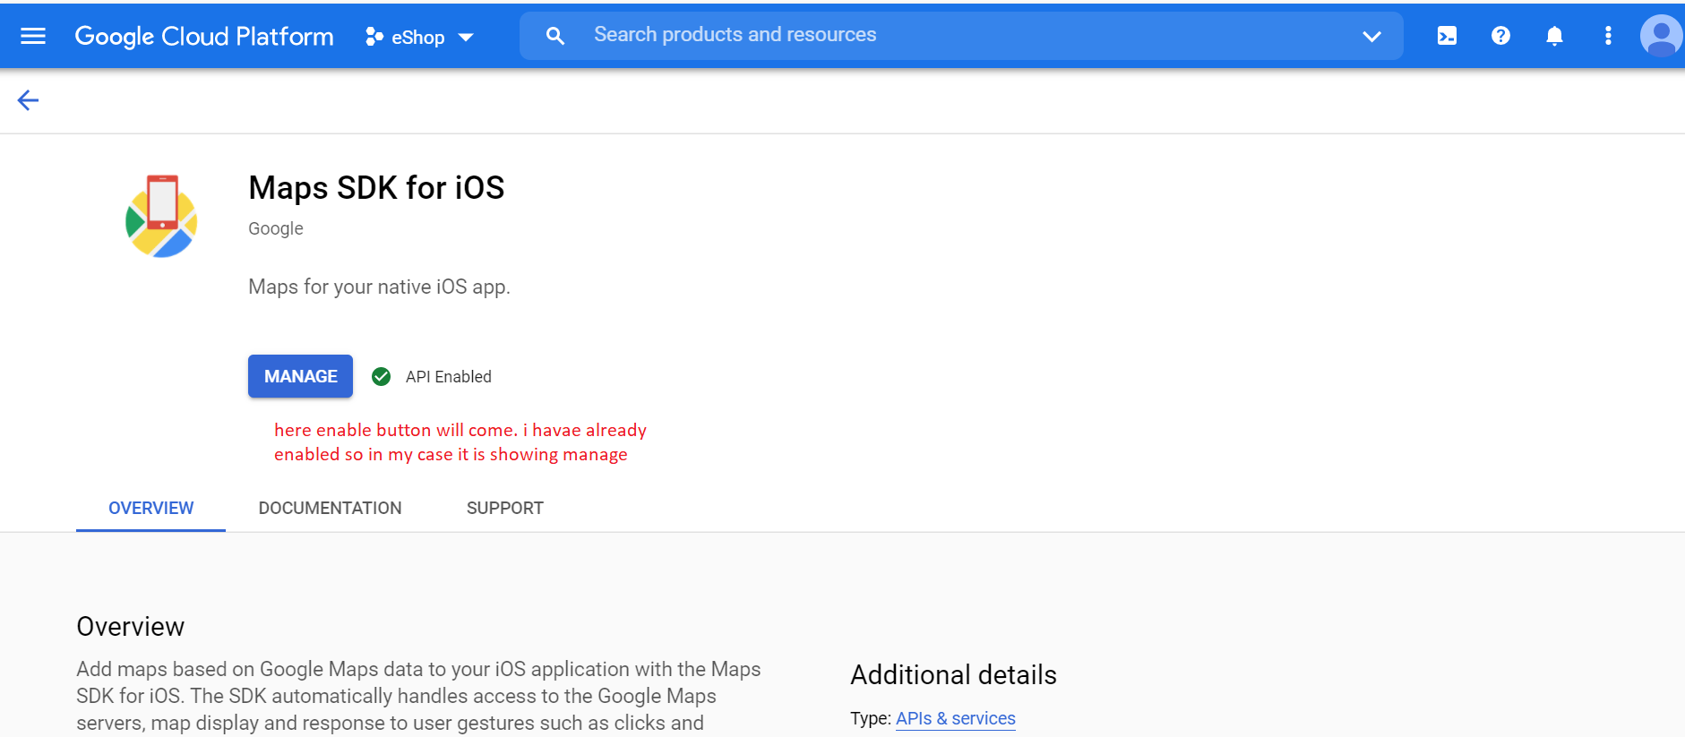
Task: Expand the search bar dropdown arrow
Action: coord(1371,36)
